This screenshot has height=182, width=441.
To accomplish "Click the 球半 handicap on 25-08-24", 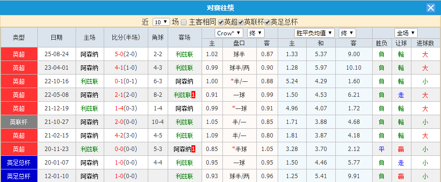I will tap(239, 54).
